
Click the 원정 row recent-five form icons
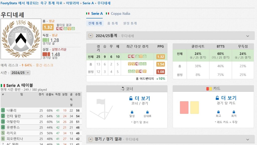[x=137, y=71]
